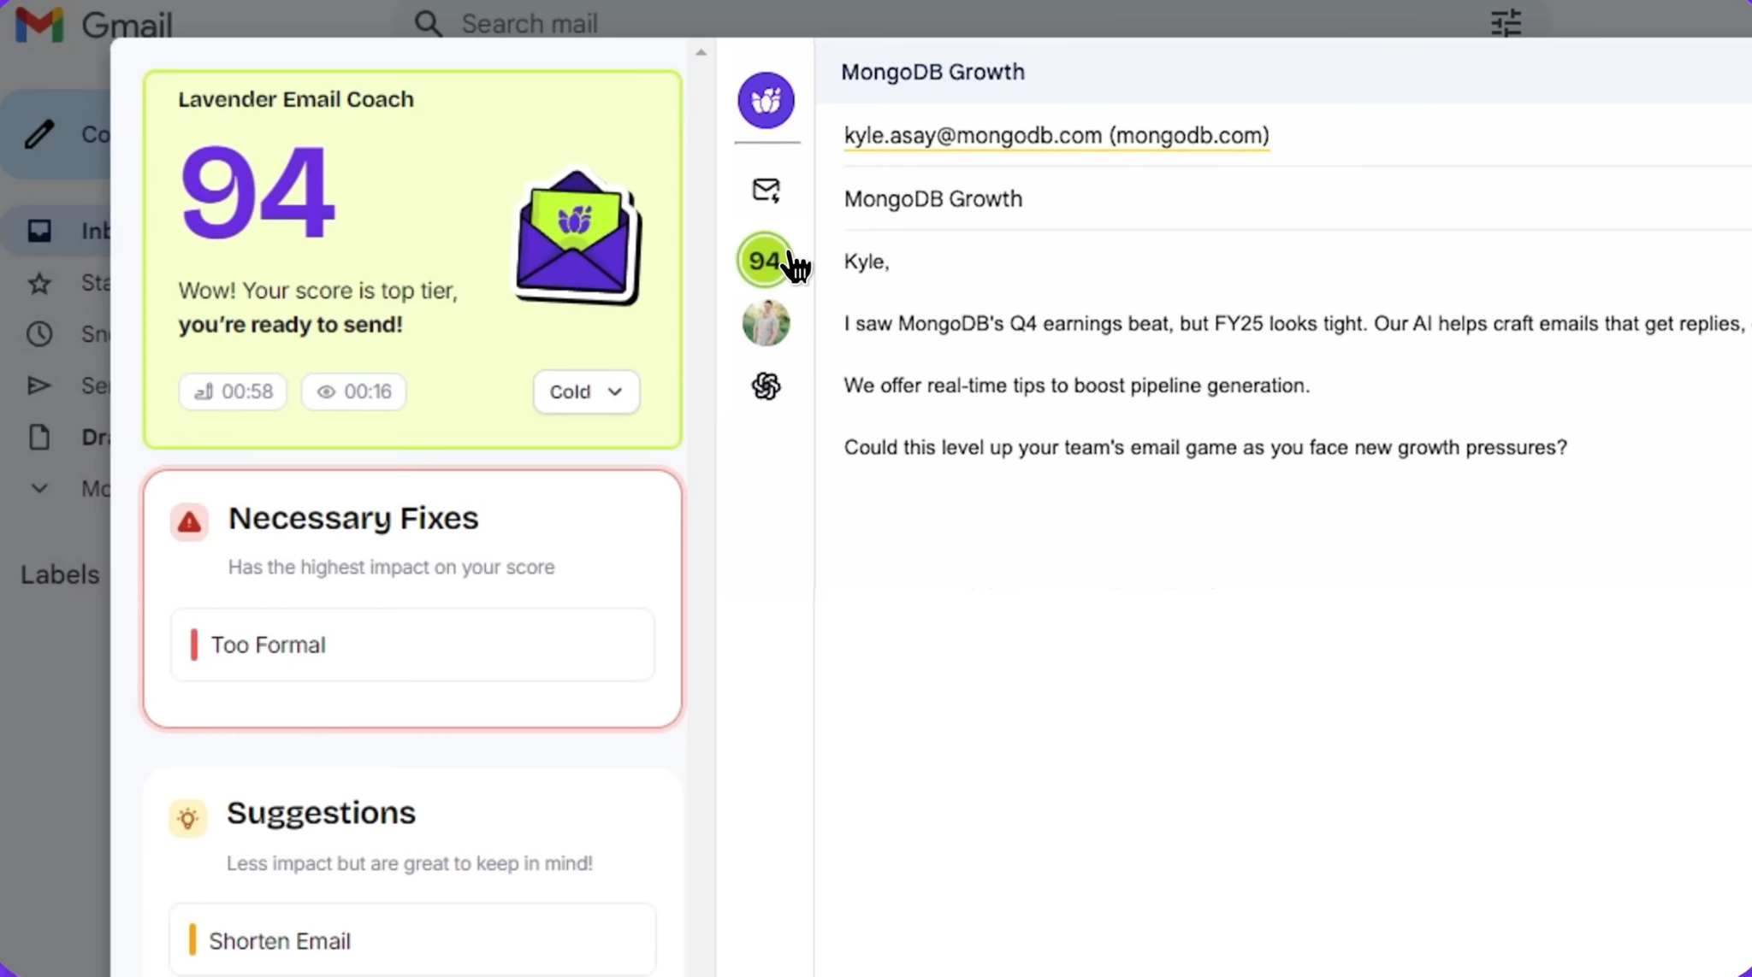Viewport: 1752px width, 977px height.
Task: Click the Labels heading in sidebar
Action: (60, 574)
